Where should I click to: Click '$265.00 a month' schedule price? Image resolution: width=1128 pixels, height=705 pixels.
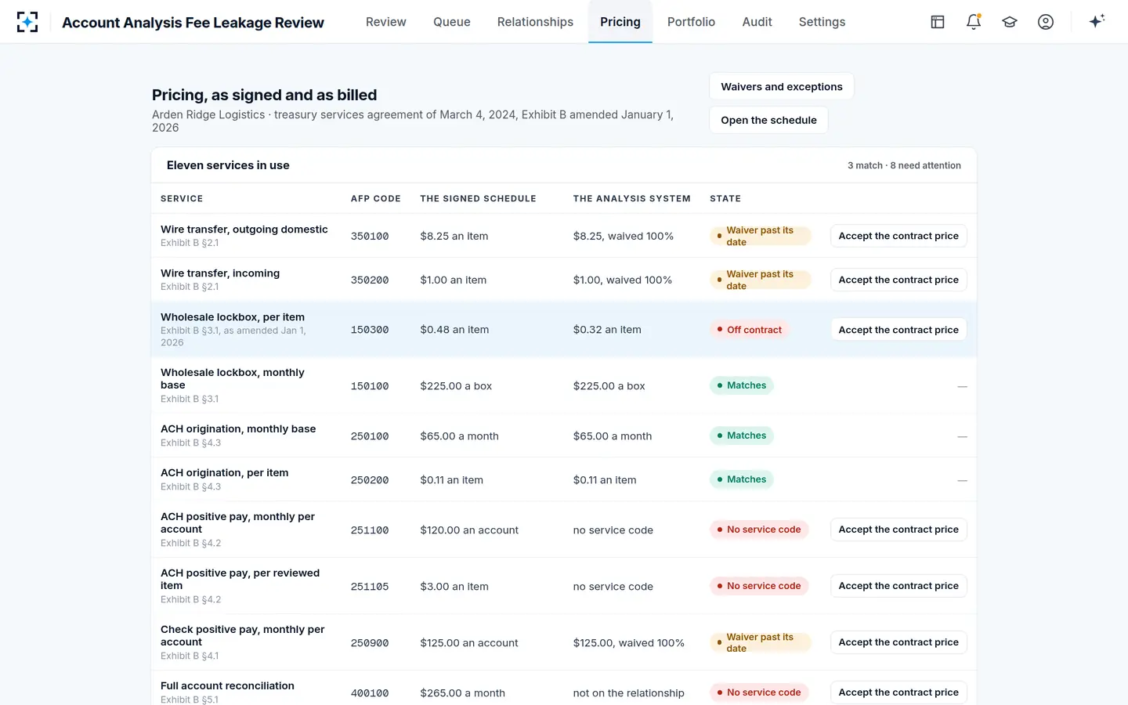click(x=462, y=693)
